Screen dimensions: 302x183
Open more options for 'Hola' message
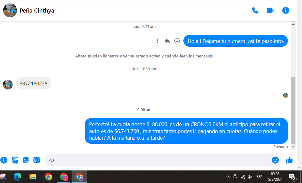(158, 41)
